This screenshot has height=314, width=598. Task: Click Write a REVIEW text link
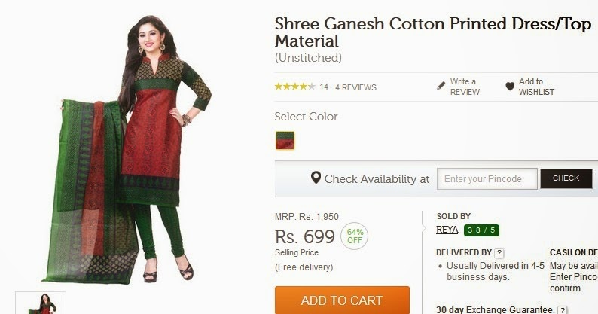(465, 87)
